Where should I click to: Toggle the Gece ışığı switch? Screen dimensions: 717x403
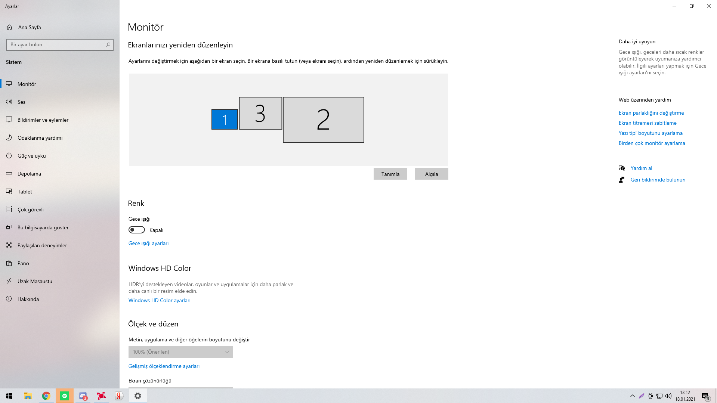[x=137, y=230]
